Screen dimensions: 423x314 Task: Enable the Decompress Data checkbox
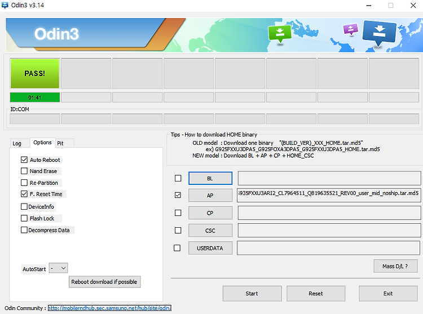(24, 230)
